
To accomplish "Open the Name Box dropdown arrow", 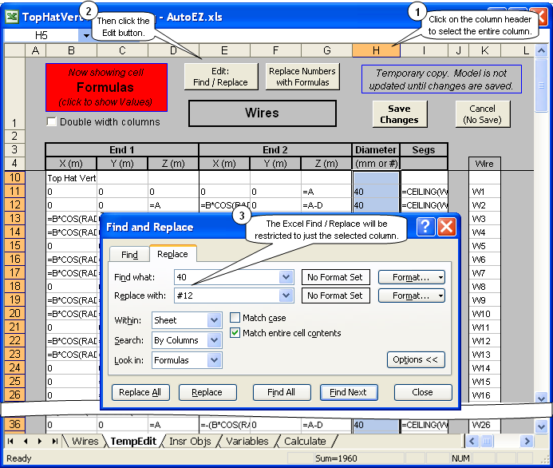I will (86, 36).
